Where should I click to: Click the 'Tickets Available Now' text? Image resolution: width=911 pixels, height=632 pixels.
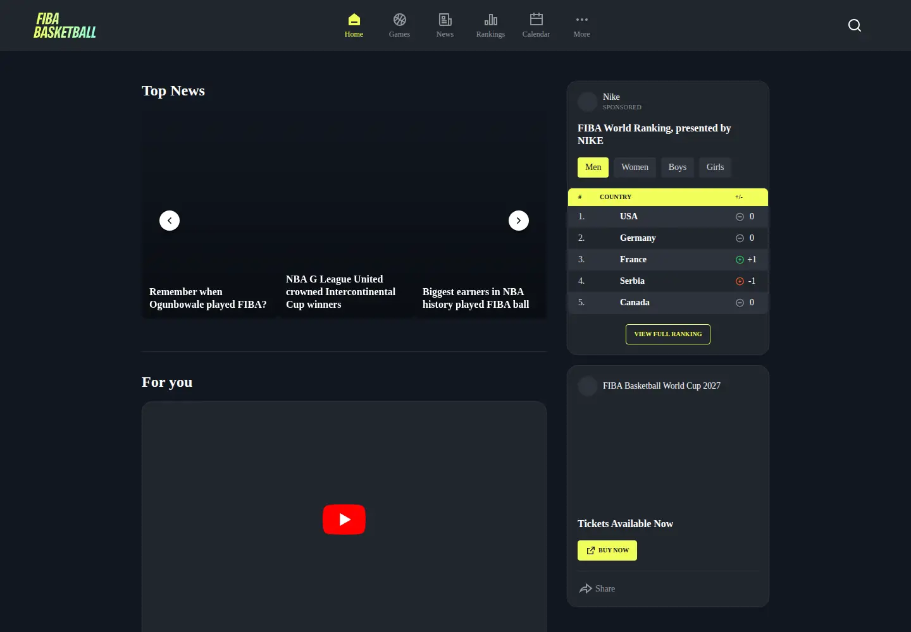(625, 524)
